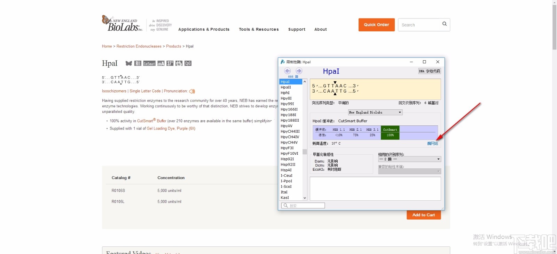Click the search icon in dialog search box
557x254 pixels.
click(x=285, y=206)
